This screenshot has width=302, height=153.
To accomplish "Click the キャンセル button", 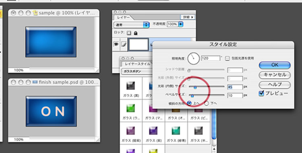I will 275,75.
